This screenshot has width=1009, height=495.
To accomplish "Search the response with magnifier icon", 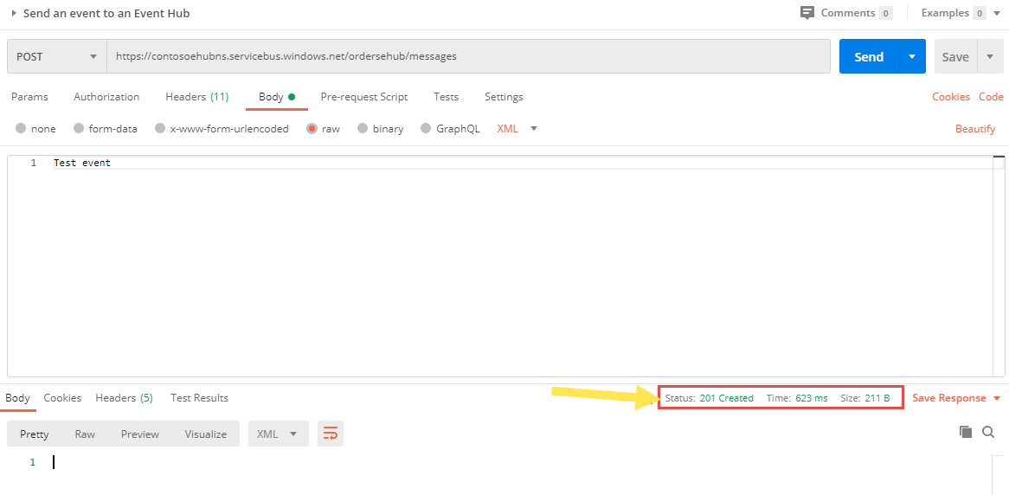I will tap(988, 432).
